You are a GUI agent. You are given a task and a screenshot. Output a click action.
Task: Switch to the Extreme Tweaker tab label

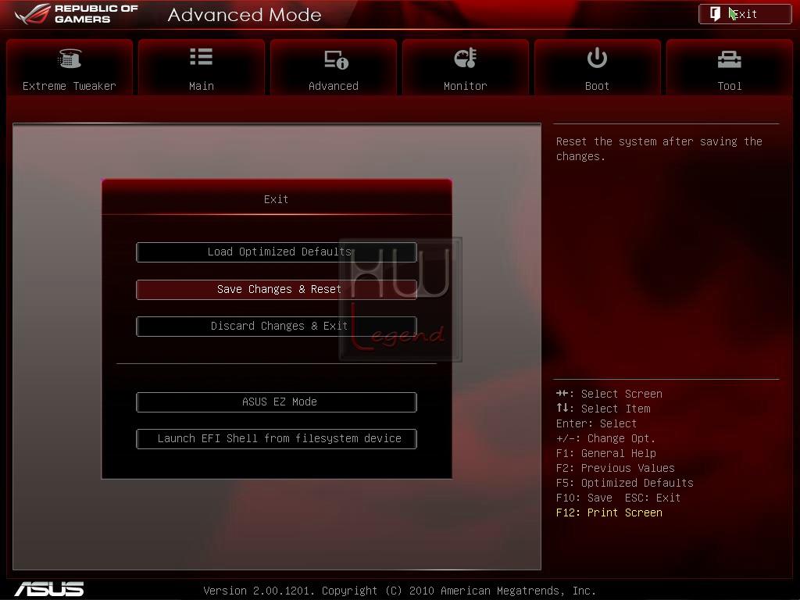tap(70, 86)
